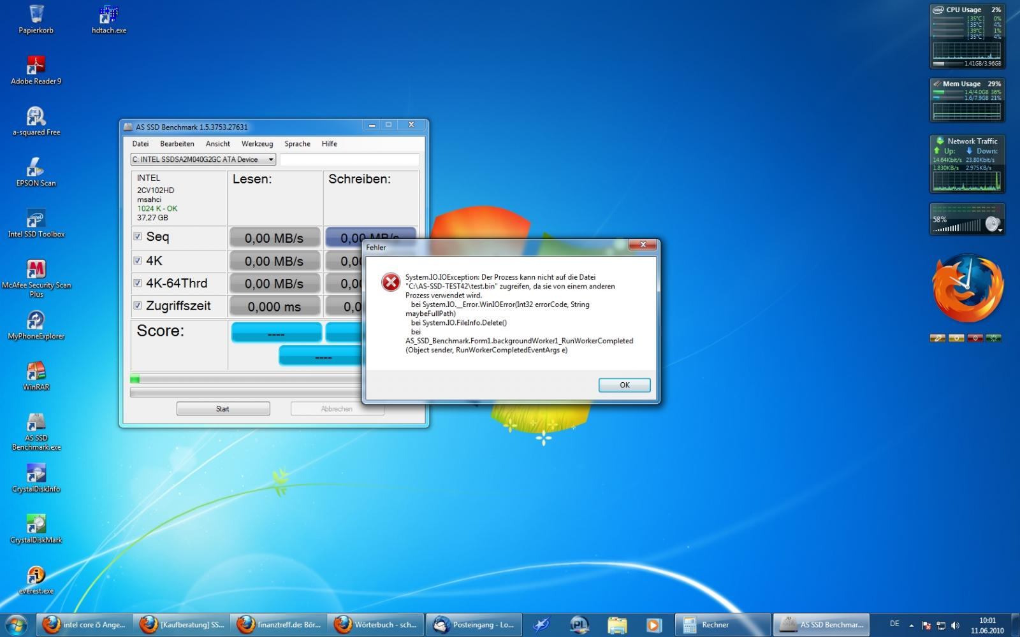Click the pinned blue bird taskbar icon
This screenshot has width=1020, height=637.
pos(541,625)
